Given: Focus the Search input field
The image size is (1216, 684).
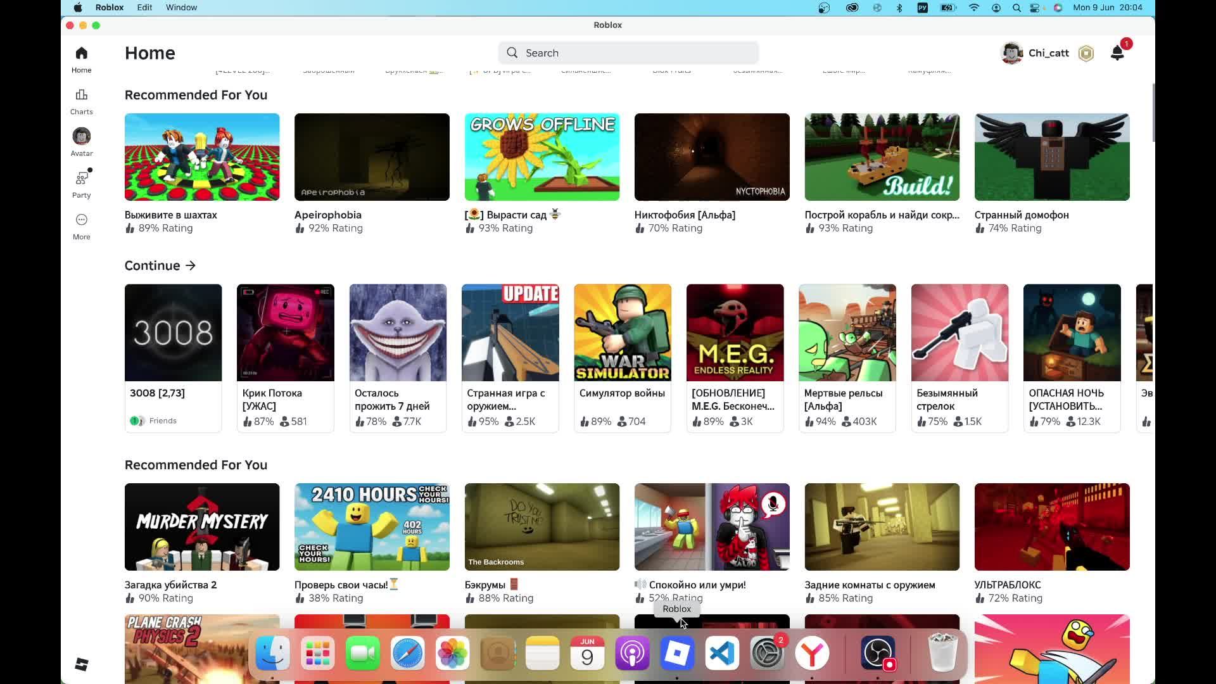Looking at the screenshot, I should tap(628, 53).
